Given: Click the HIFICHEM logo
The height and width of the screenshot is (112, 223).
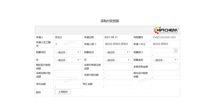Looking at the screenshot, I should [166, 30].
